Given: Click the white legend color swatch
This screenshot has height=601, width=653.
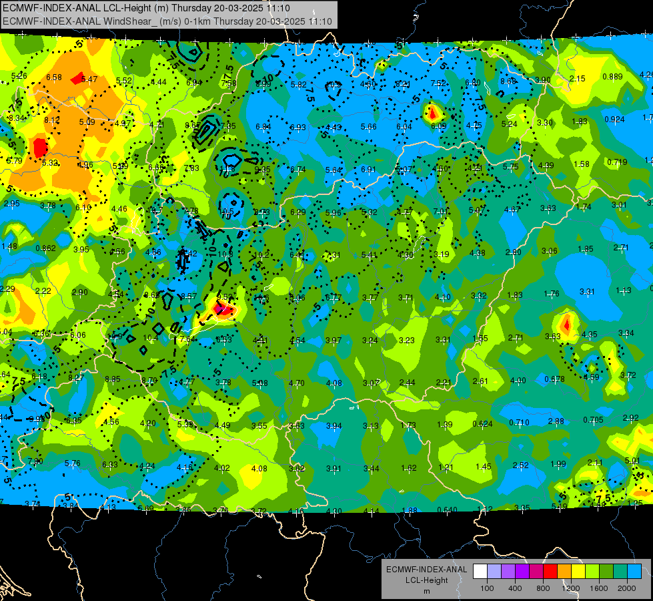Looking at the screenshot, I should pos(480,571).
